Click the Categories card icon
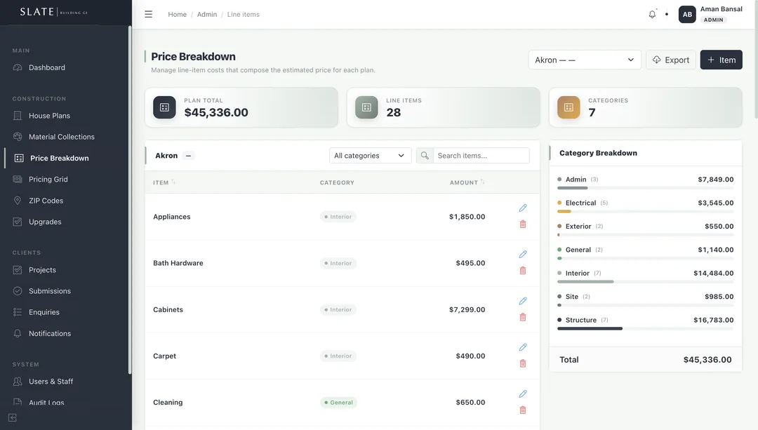758x430 pixels. [568, 107]
